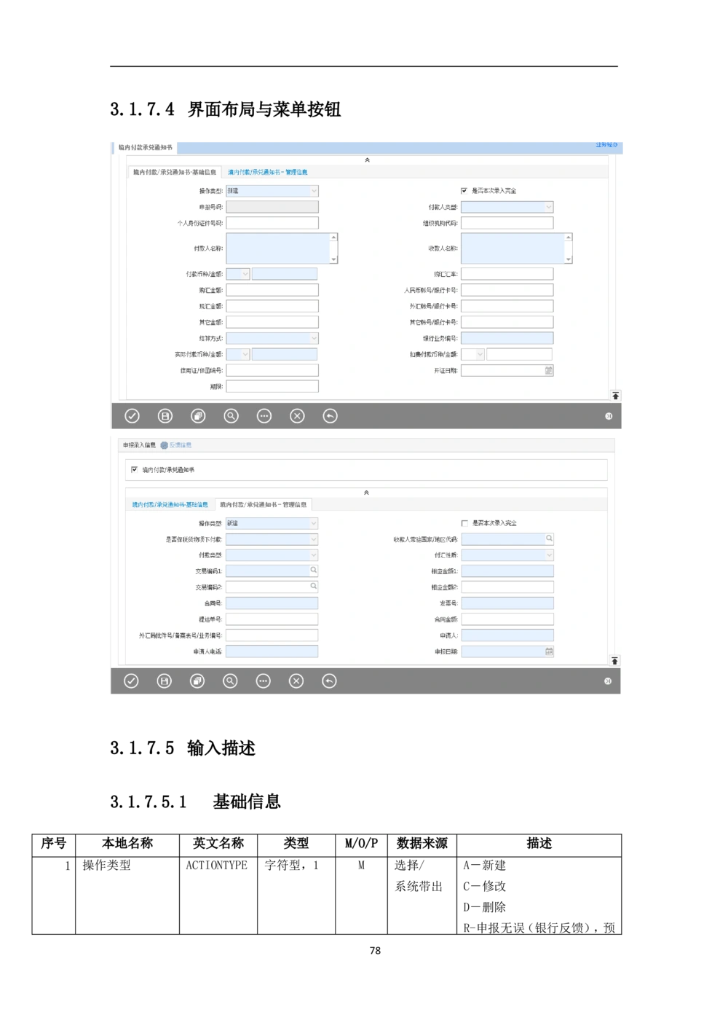The width and height of the screenshot is (728, 1031).
Task: Click the copy icon in the upper gray toolbar
Action: (x=198, y=416)
